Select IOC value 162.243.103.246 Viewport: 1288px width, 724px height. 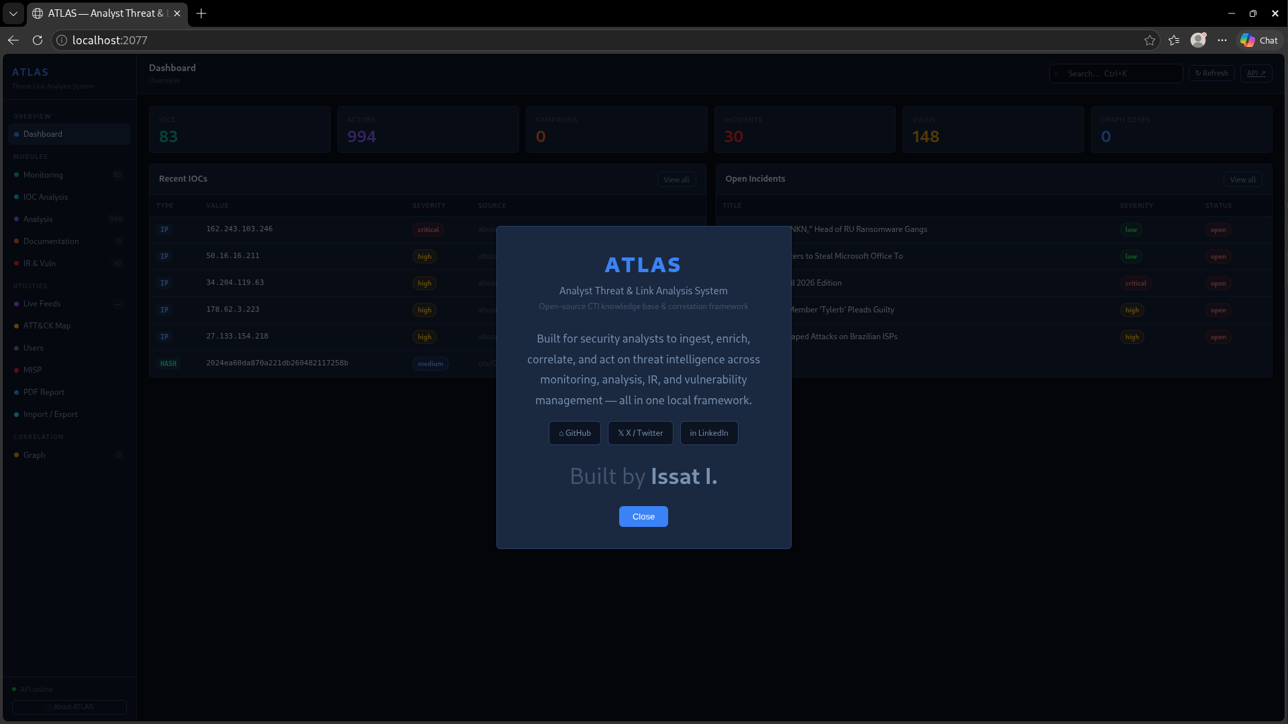[x=239, y=229]
